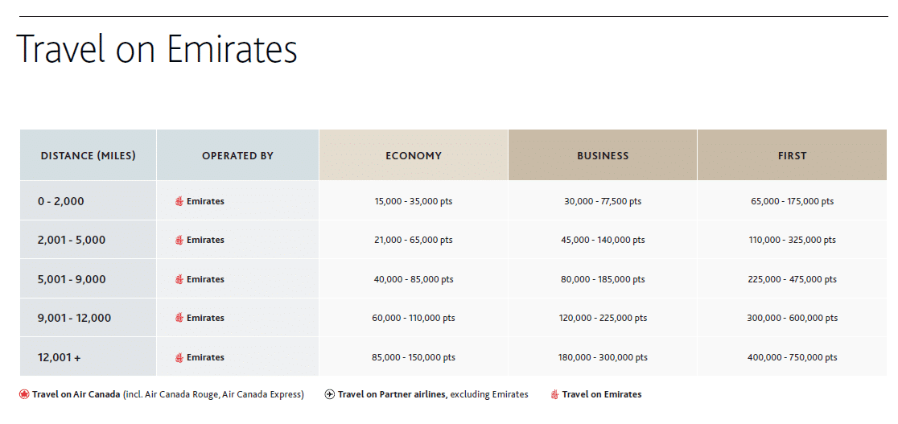Image resolution: width=898 pixels, height=424 pixels.
Task: Click the Emirates logo in the 9,001 - 12,000 row
Action: tap(179, 318)
